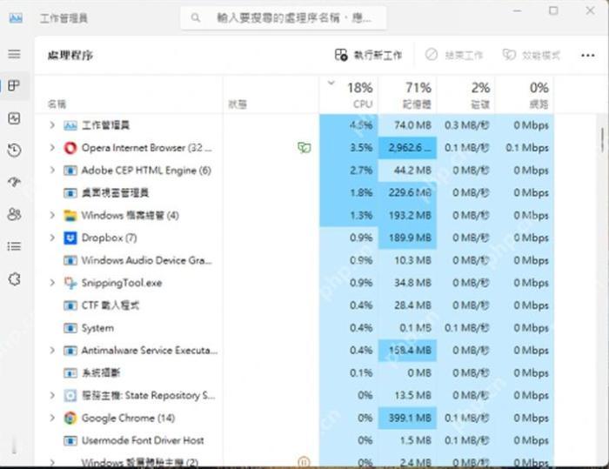609x469 pixels.
Task: Click the Dropbox process icon
Action: (x=70, y=238)
